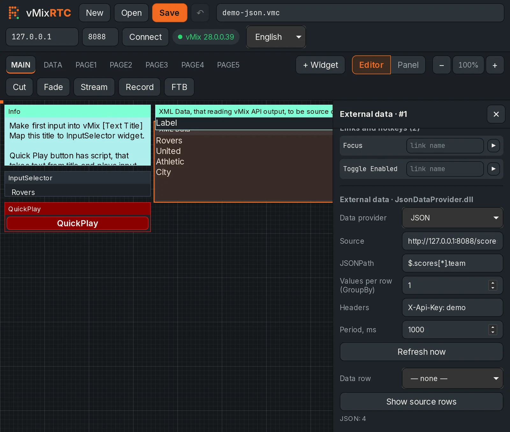
Task: Click the vMixRTC logo icon
Action: click(x=14, y=13)
